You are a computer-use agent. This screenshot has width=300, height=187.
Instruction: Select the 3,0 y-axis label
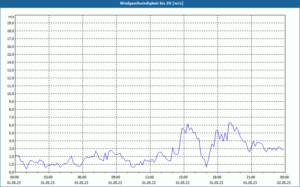point(11,148)
